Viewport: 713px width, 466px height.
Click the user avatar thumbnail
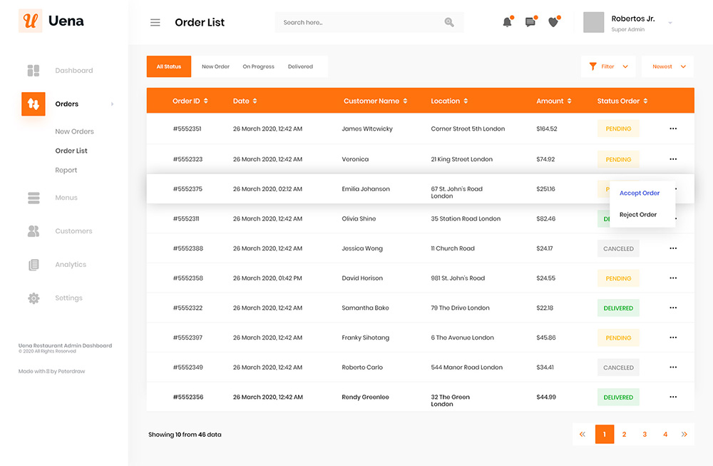[593, 22]
